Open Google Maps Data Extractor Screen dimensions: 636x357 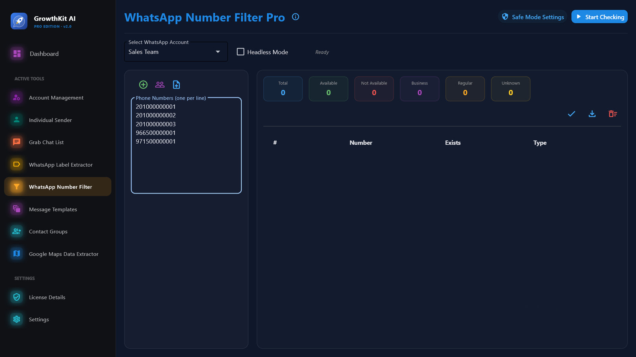tap(58, 253)
